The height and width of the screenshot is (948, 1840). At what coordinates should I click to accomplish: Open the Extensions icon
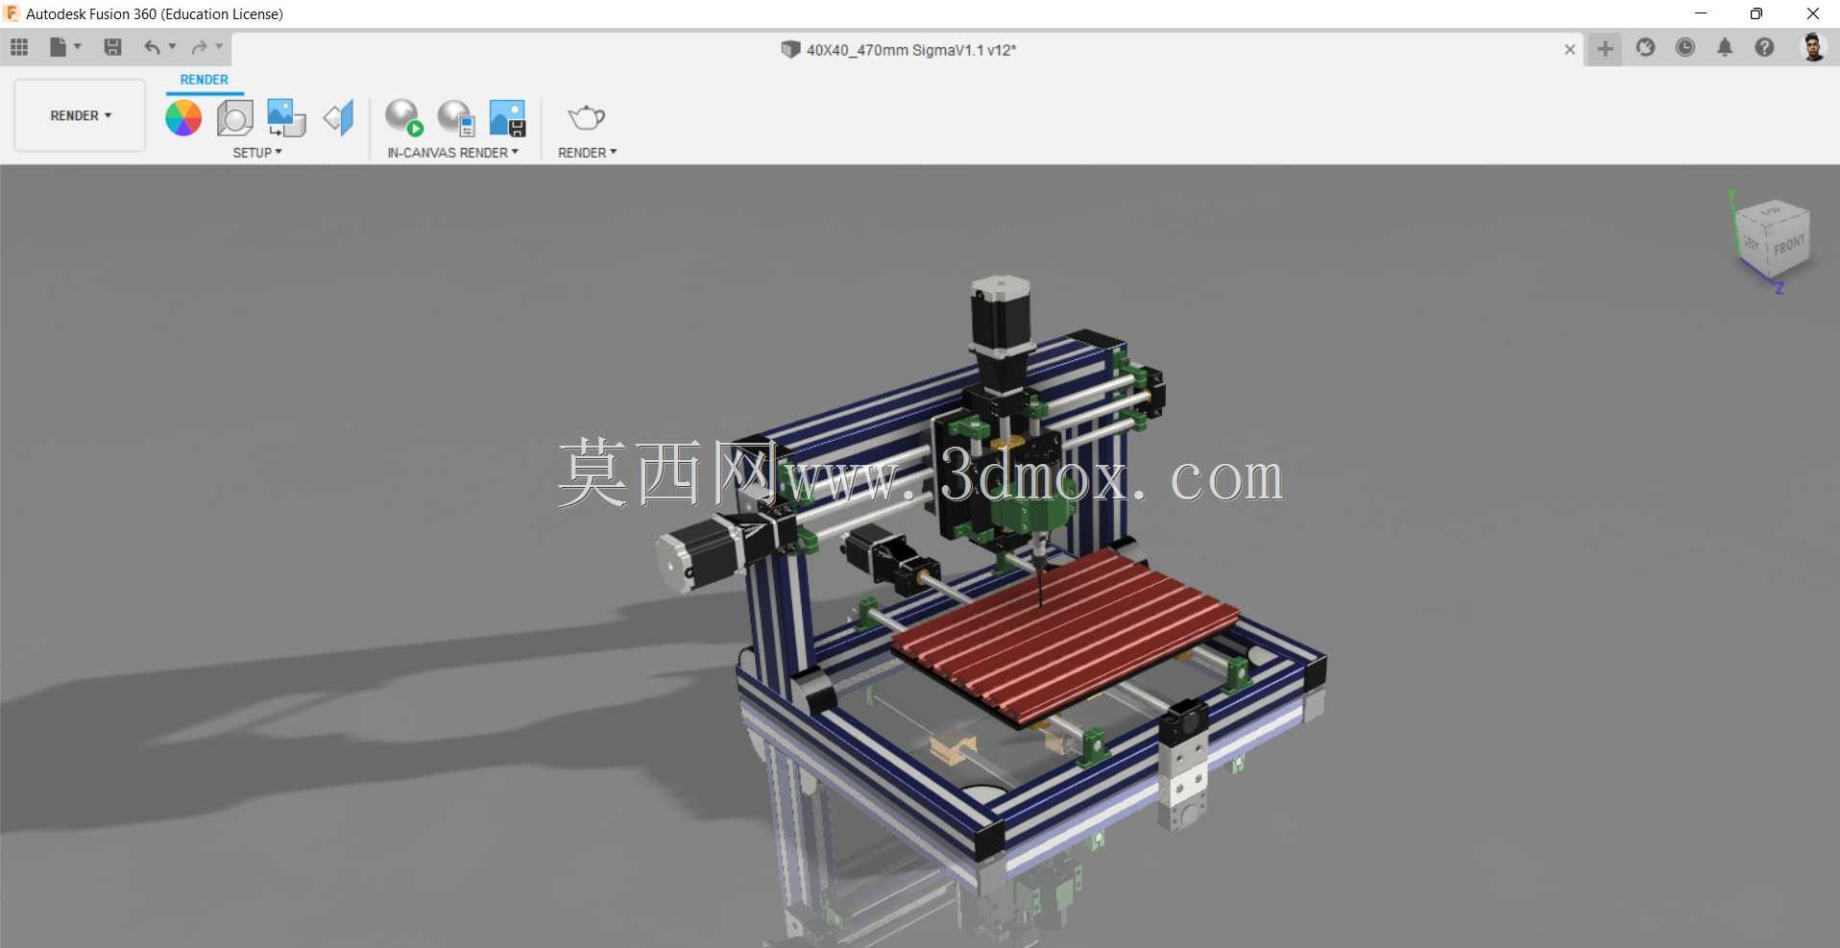1646,47
